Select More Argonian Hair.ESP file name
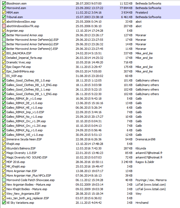 click(22, 171)
